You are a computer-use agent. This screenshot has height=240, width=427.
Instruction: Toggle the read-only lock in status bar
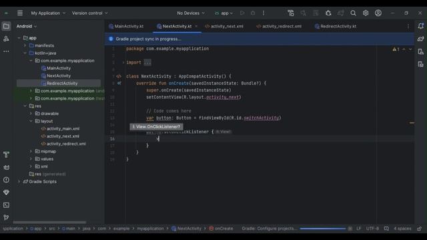(x=420, y=229)
